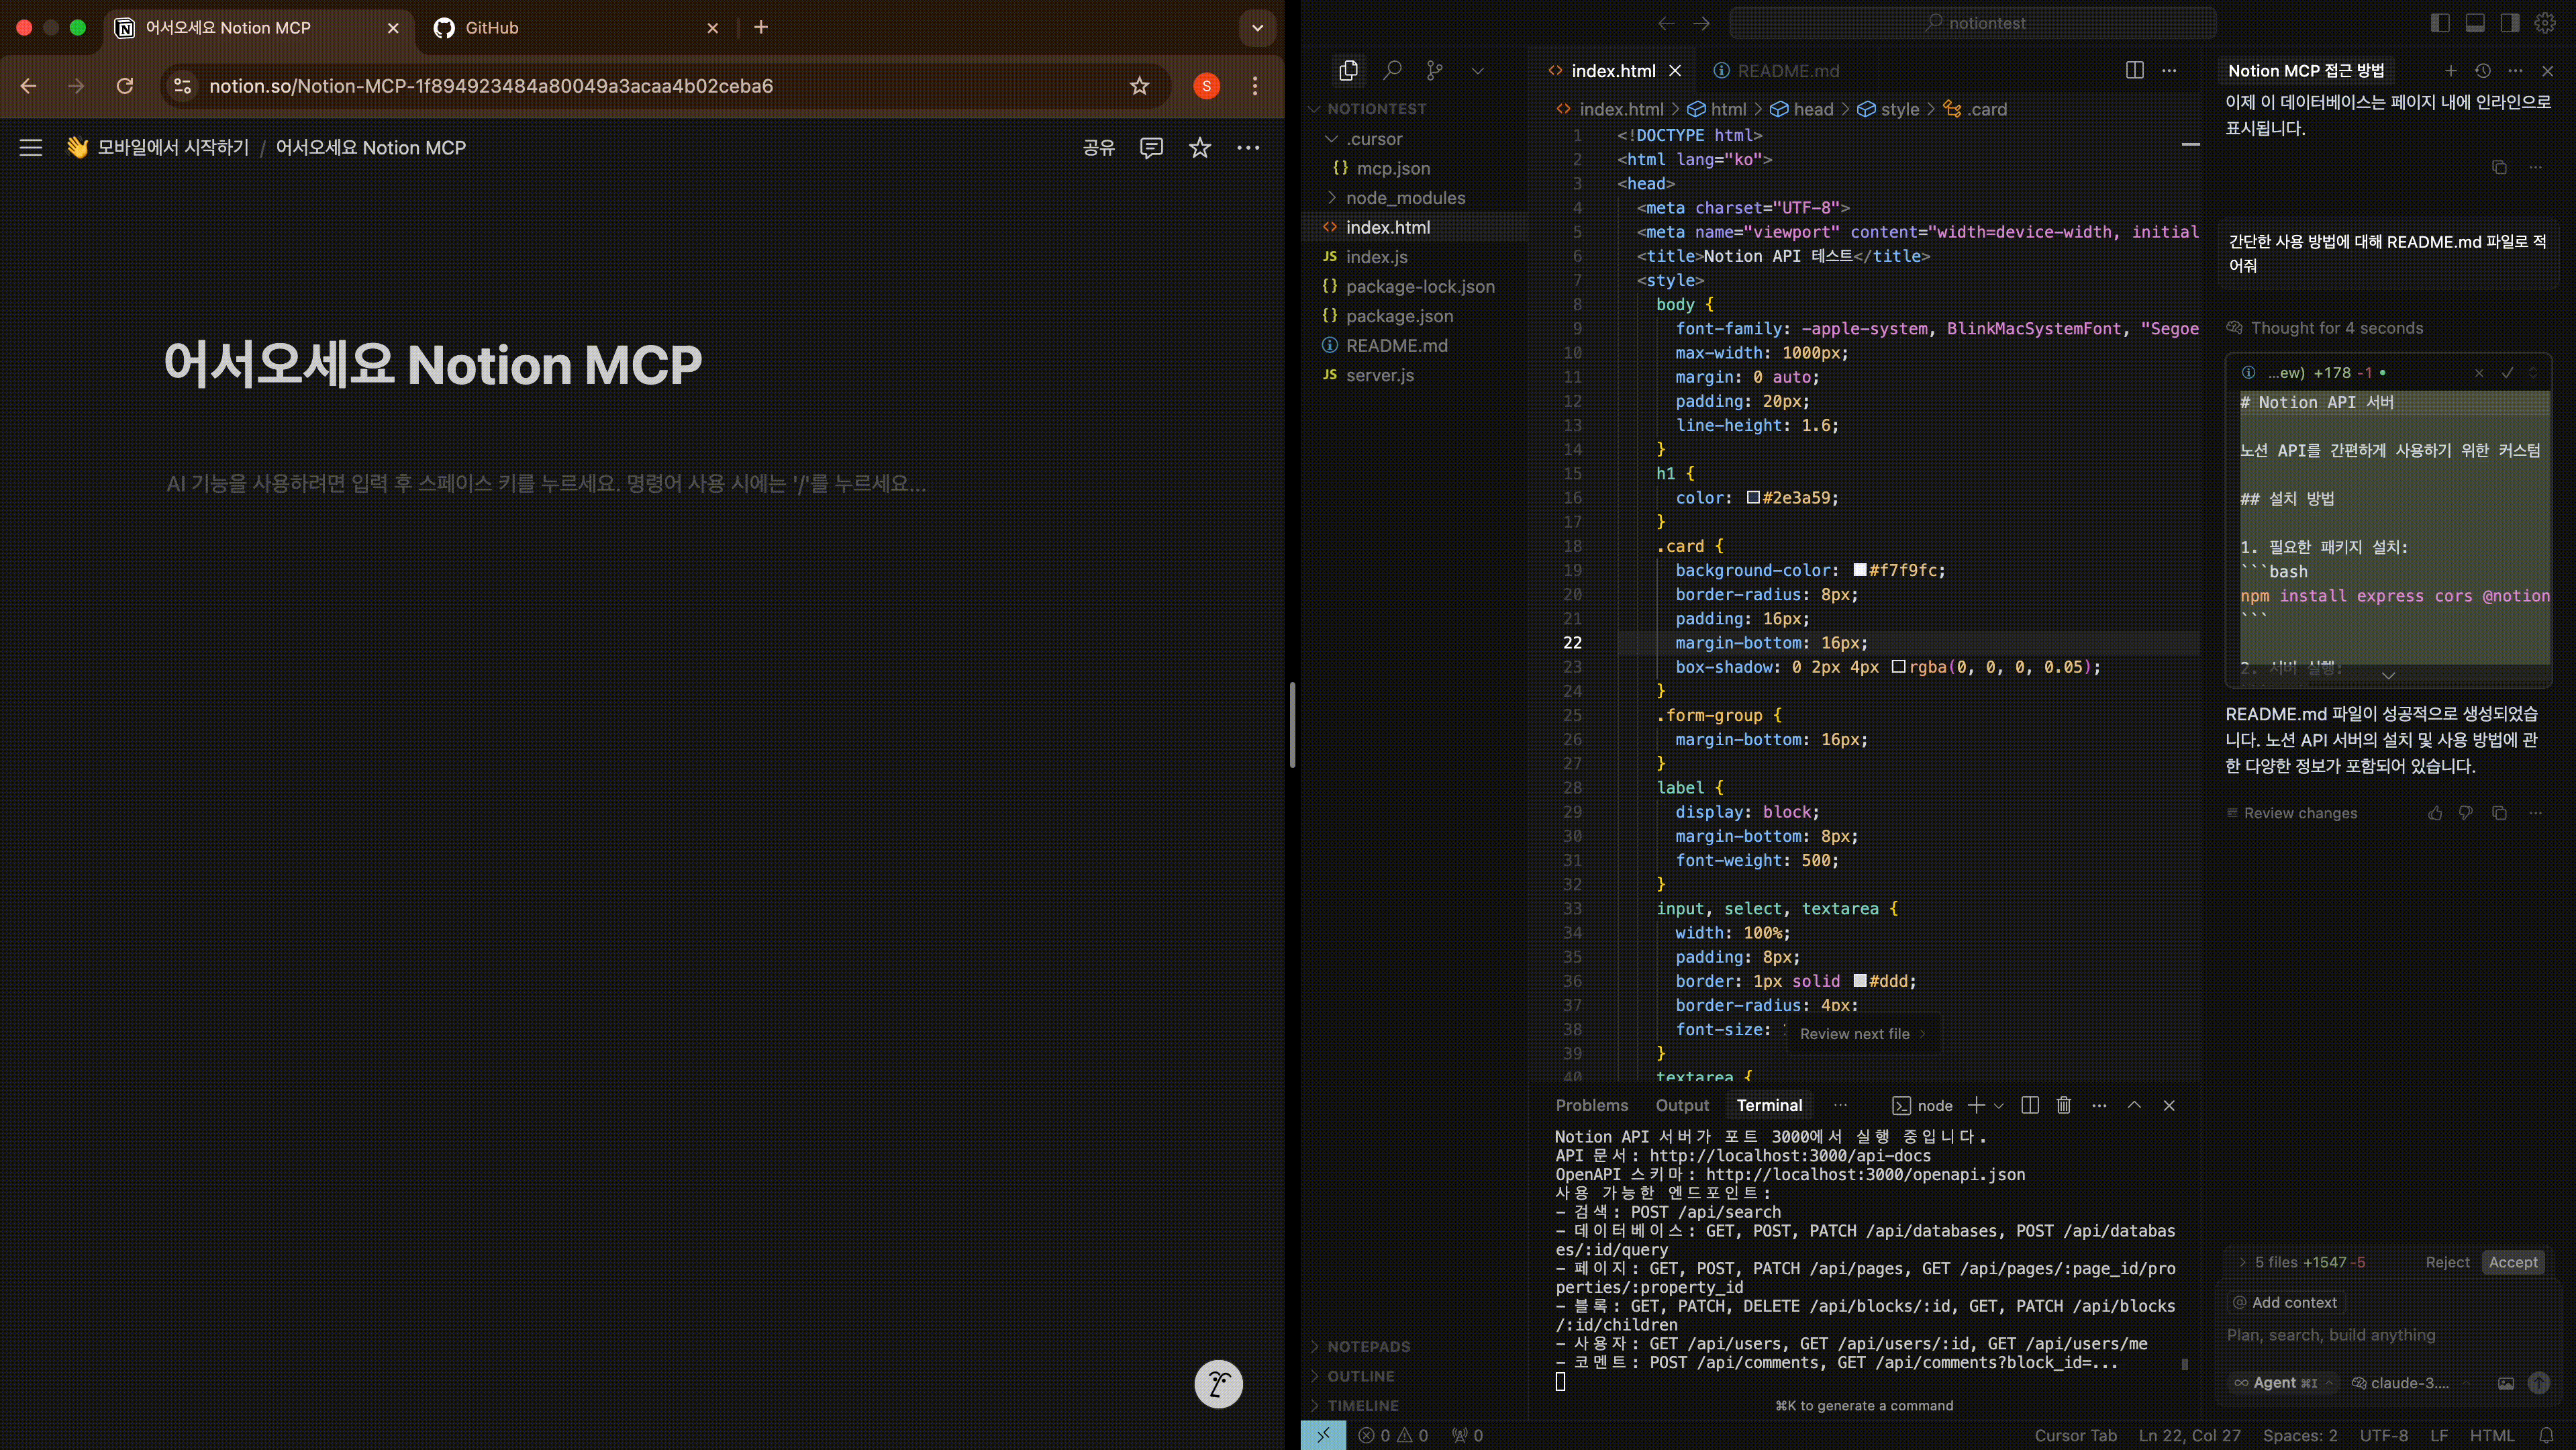Click thumbs up on AI response

click(2435, 813)
